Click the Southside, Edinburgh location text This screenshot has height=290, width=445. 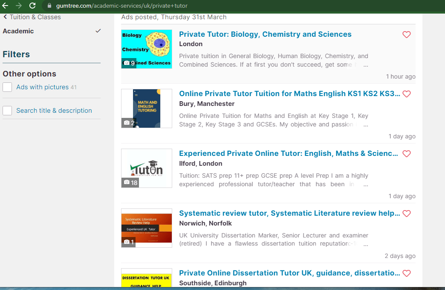click(x=213, y=283)
